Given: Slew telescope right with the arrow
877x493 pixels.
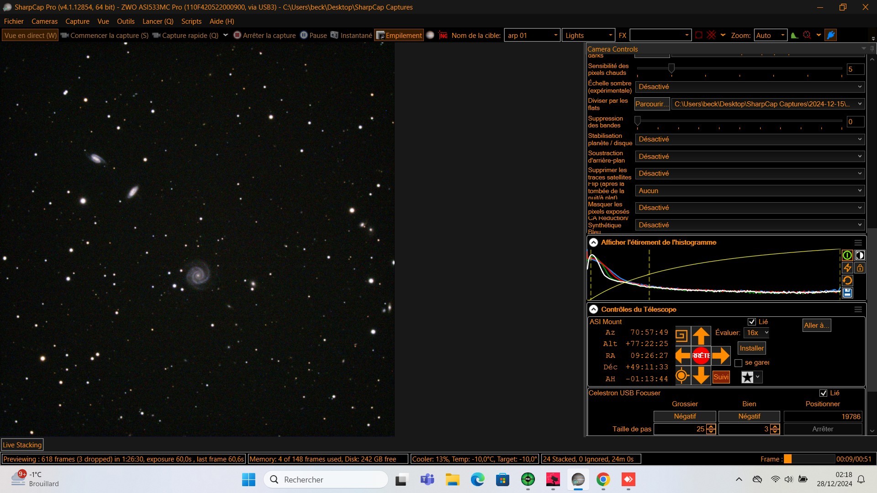Looking at the screenshot, I should coord(720,356).
